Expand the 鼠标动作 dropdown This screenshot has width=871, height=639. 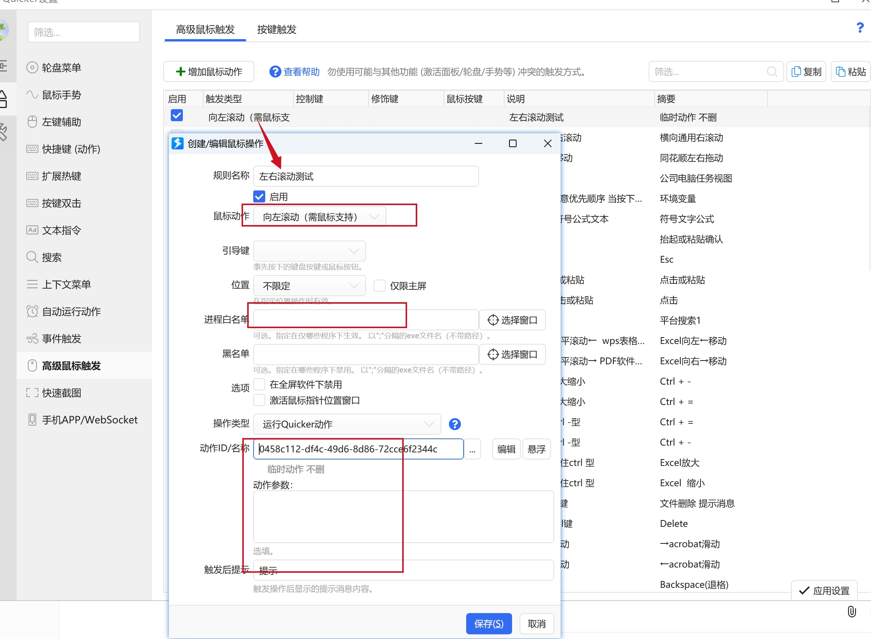click(319, 217)
